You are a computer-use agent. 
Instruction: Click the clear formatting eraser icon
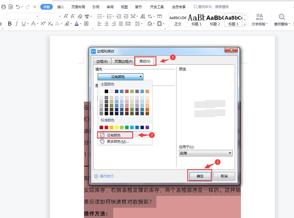80,16
